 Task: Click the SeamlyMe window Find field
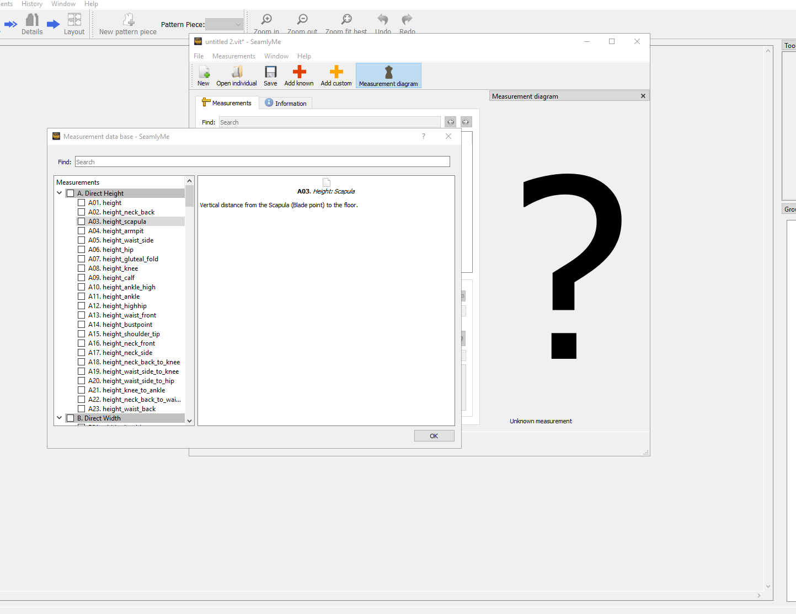(x=329, y=122)
